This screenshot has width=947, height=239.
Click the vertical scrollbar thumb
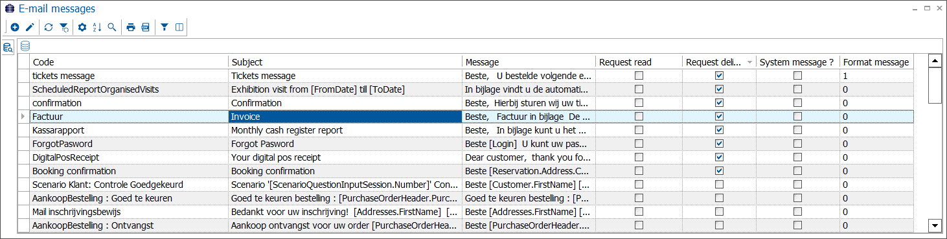pos(935,85)
